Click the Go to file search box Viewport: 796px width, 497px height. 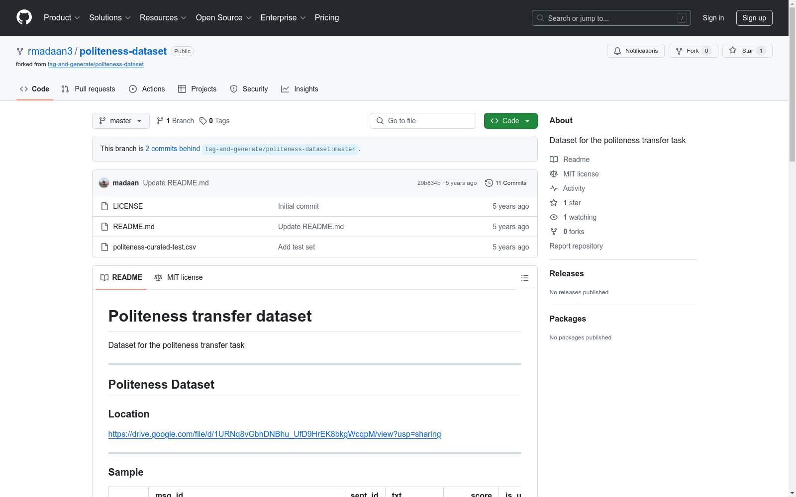point(423,121)
